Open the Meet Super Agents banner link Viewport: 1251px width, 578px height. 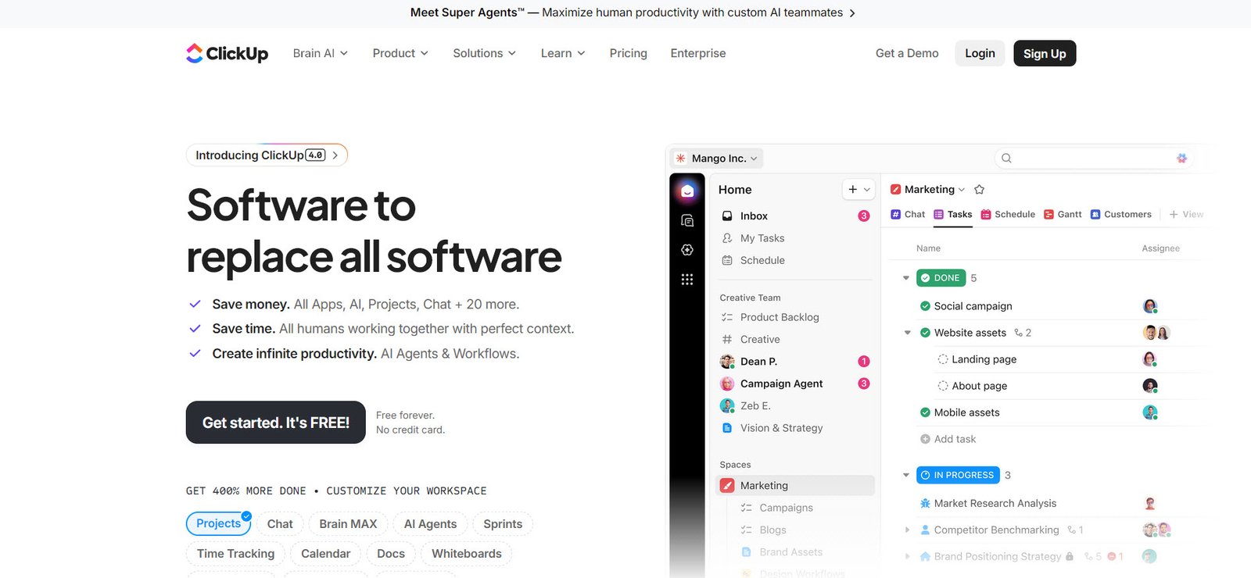click(x=633, y=12)
